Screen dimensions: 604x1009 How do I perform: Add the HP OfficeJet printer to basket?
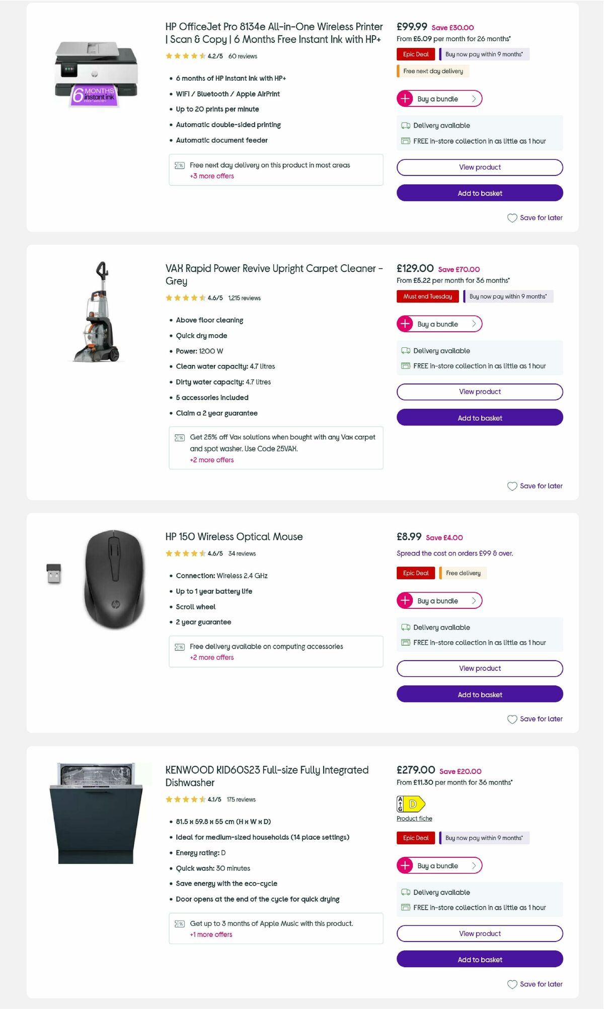pyautogui.click(x=479, y=193)
